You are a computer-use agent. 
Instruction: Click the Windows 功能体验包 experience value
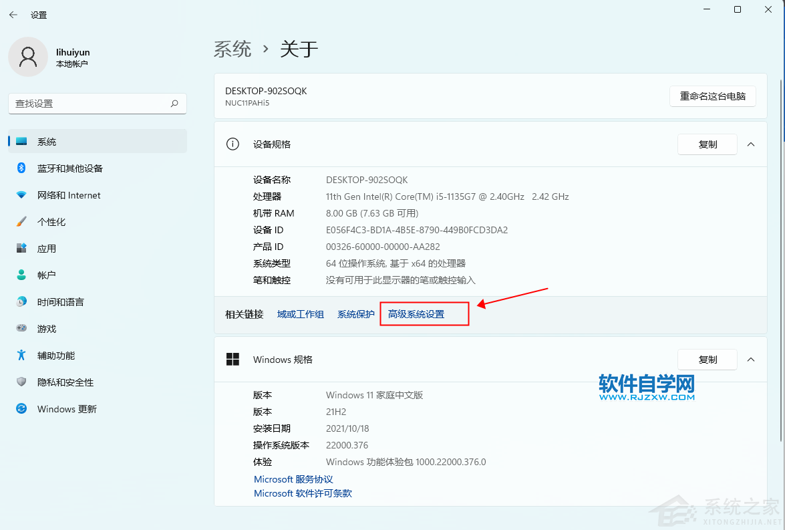(406, 462)
